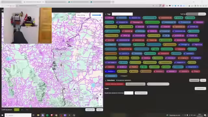Click the Import file button
Image resolution: width=208 pixels, height=117 pixels.
coord(90,110)
